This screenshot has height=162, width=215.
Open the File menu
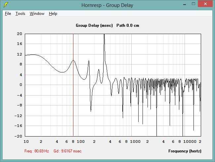[x=8, y=14]
